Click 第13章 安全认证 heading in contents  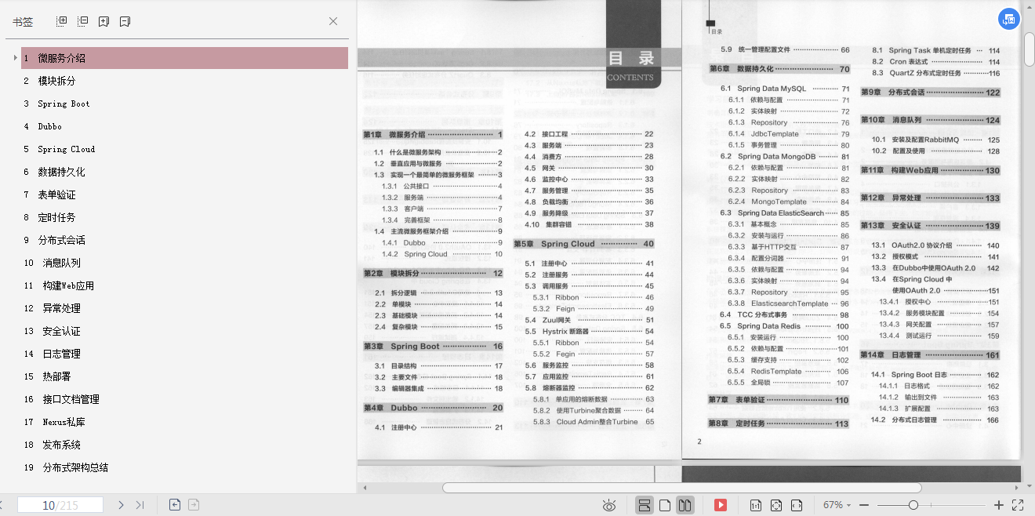point(931,226)
